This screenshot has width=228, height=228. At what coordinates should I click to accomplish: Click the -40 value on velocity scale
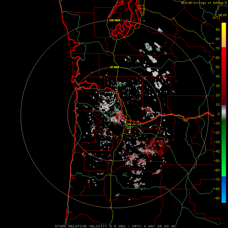coord(217,151)
